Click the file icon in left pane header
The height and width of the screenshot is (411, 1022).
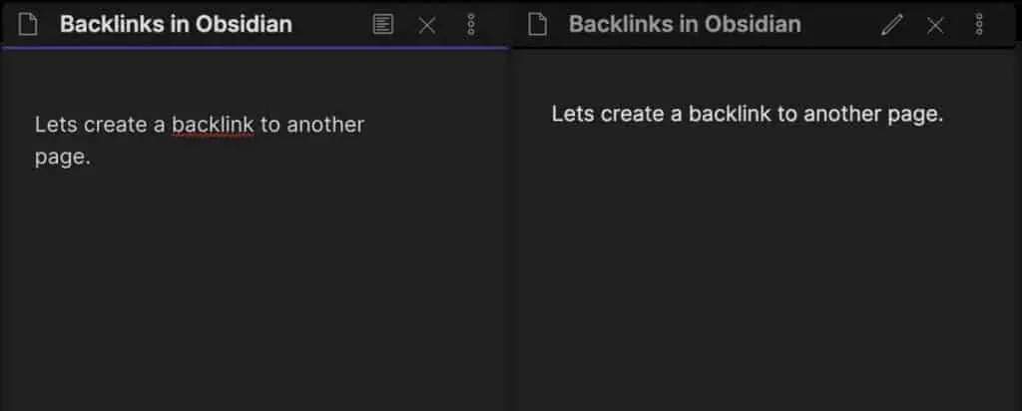28,25
